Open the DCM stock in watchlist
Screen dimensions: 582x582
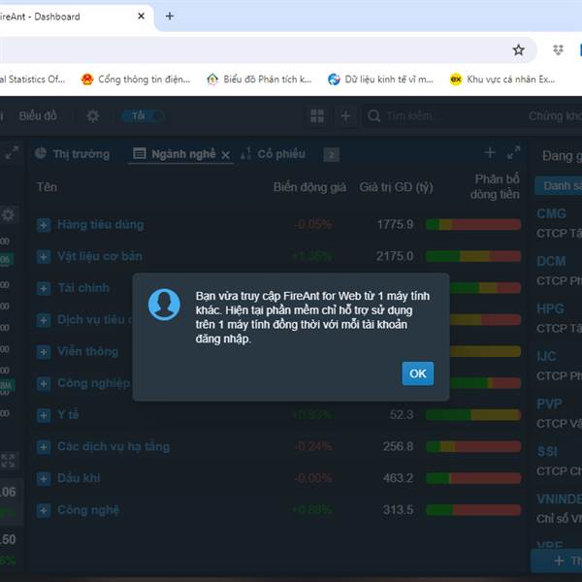click(x=551, y=261)
